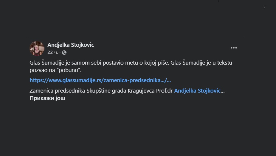Click the blue tagged Andjelka Stojkovic mention
The width and height of the screenshot is (276, 156).
click(x=197, y=91)
